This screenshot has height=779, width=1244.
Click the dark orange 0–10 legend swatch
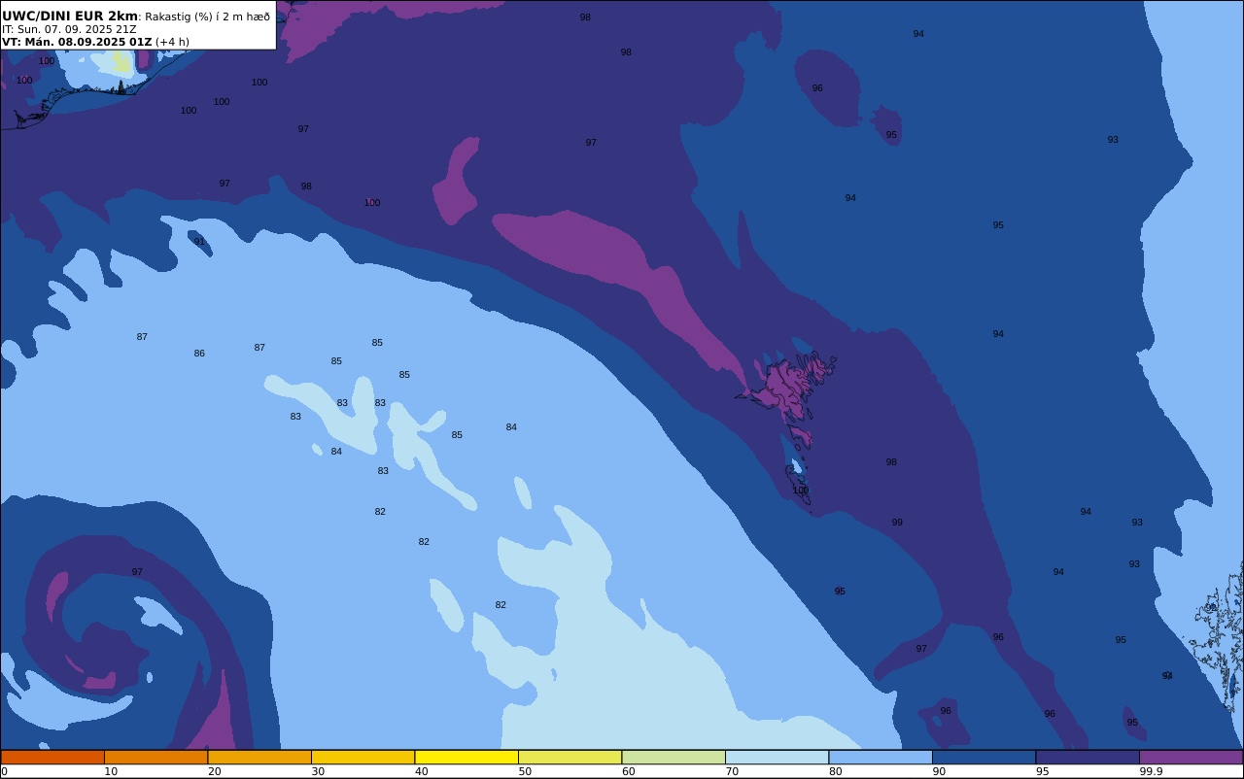click(52, 757)
